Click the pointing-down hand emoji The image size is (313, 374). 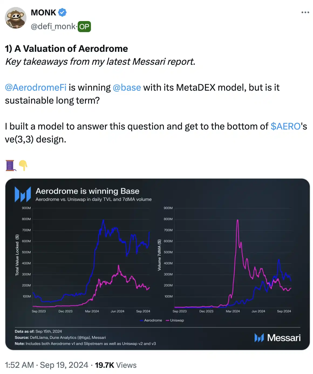(x=23, y=165)
